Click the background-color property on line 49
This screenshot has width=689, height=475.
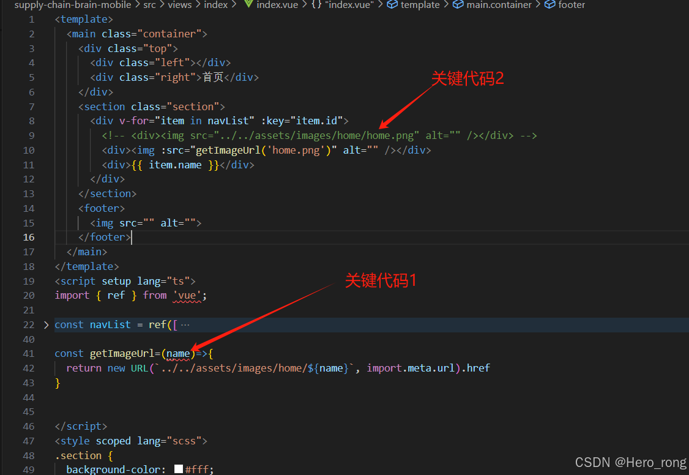click(113, 469)
